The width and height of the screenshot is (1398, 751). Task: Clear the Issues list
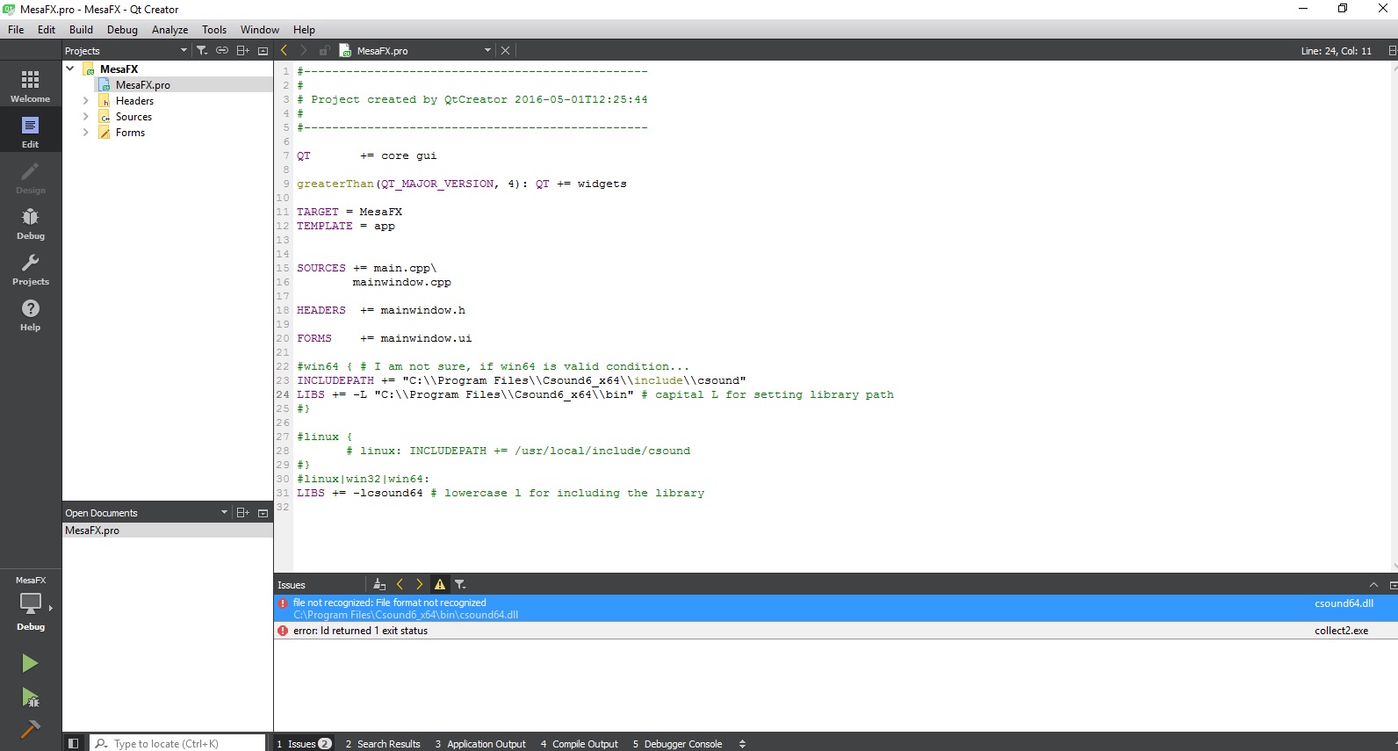tap(379, 584)
